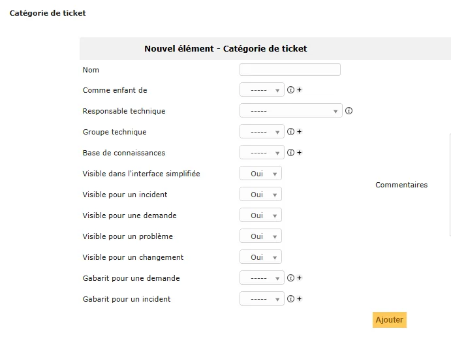Click the Nom field label
Screen dimensions: 451x350
(91, 70)
